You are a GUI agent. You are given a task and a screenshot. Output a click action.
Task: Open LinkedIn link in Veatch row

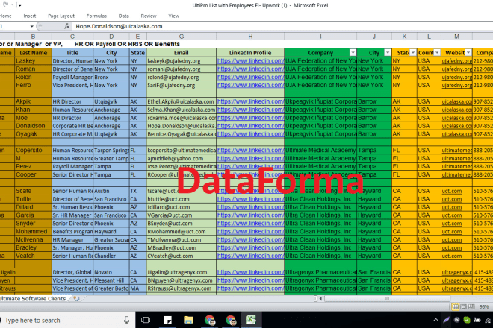[250, 256]
